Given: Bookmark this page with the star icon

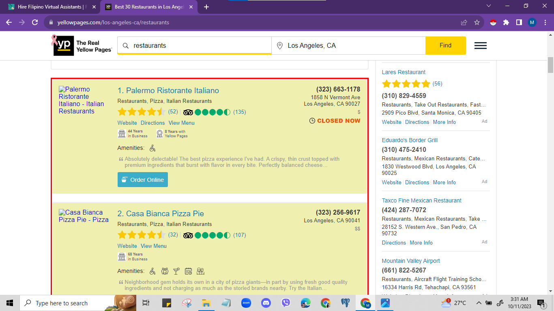Looking at the screenshot, I should 477,22.
